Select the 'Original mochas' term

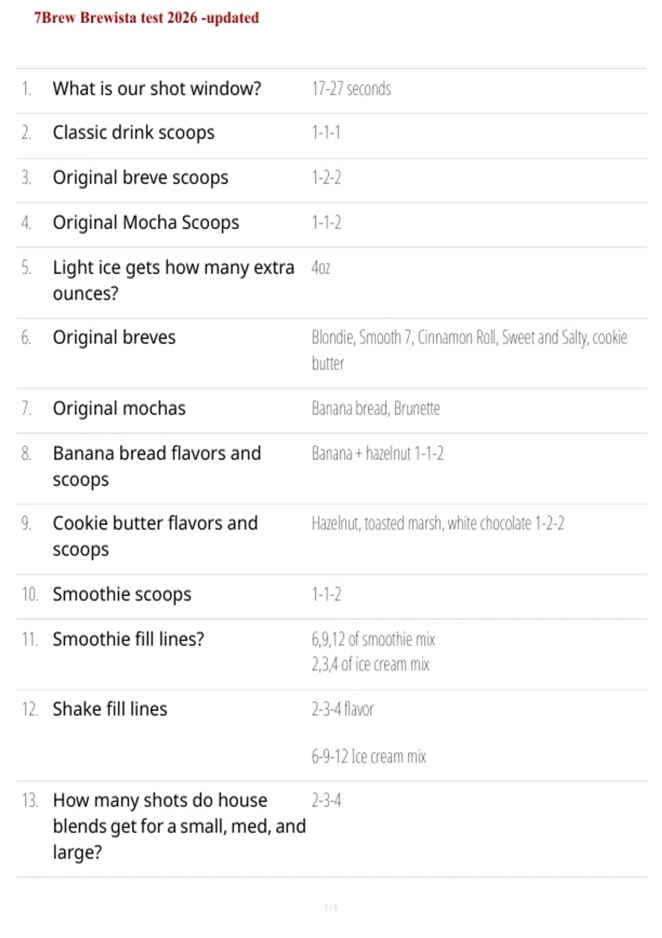pyautogui.click(x=119, y=408)
